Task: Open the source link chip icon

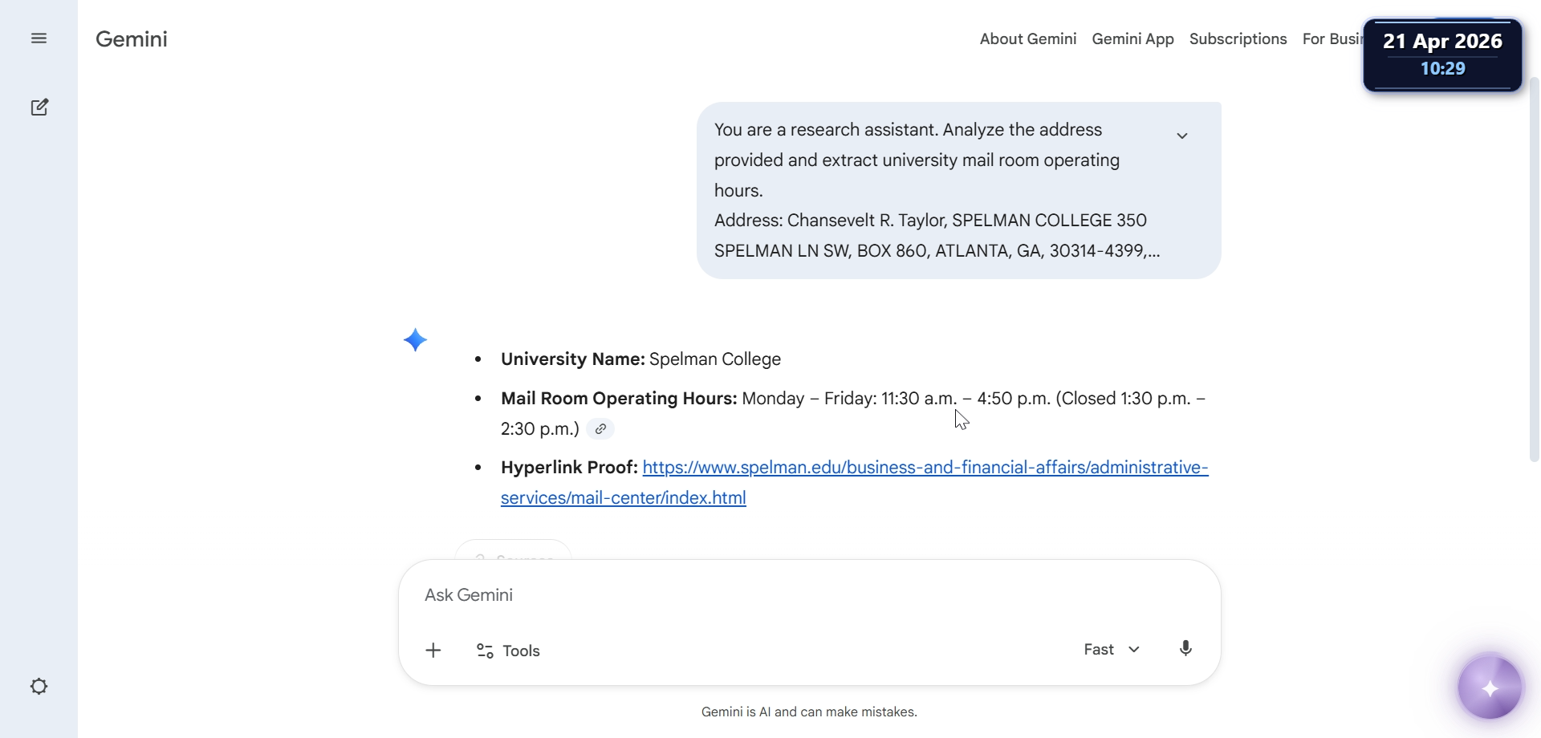Action: [600, 429]
